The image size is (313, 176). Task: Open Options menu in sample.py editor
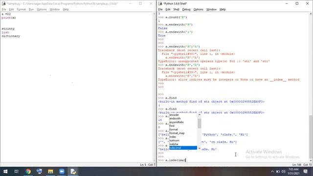pyautogui.click(x=42, y=9)
